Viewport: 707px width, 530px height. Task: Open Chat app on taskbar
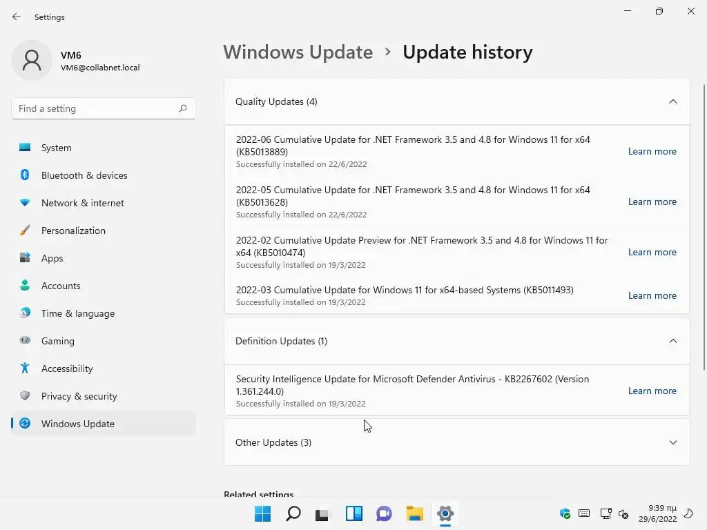[384, 513]
